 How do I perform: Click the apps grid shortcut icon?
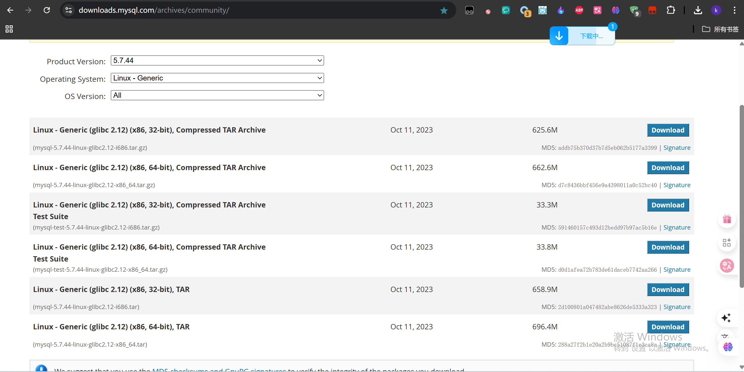(x=9, y=29)
